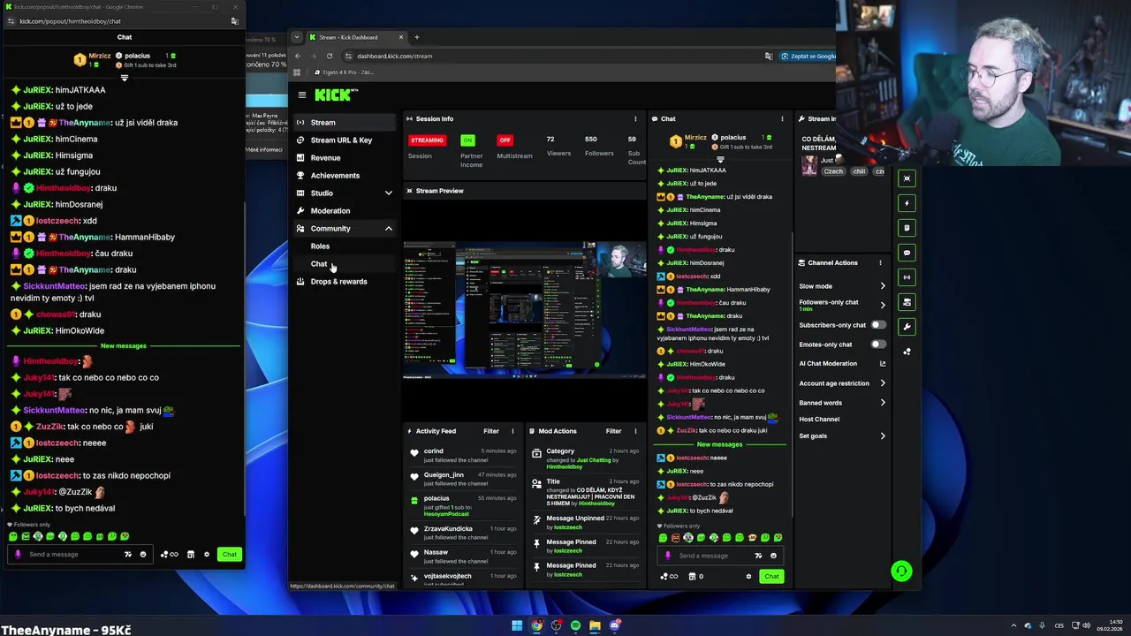The height and width of the screenshot is (636, 1131).
Task: Open chat settings gear in dashboard chat
Action: pos(748,576)
